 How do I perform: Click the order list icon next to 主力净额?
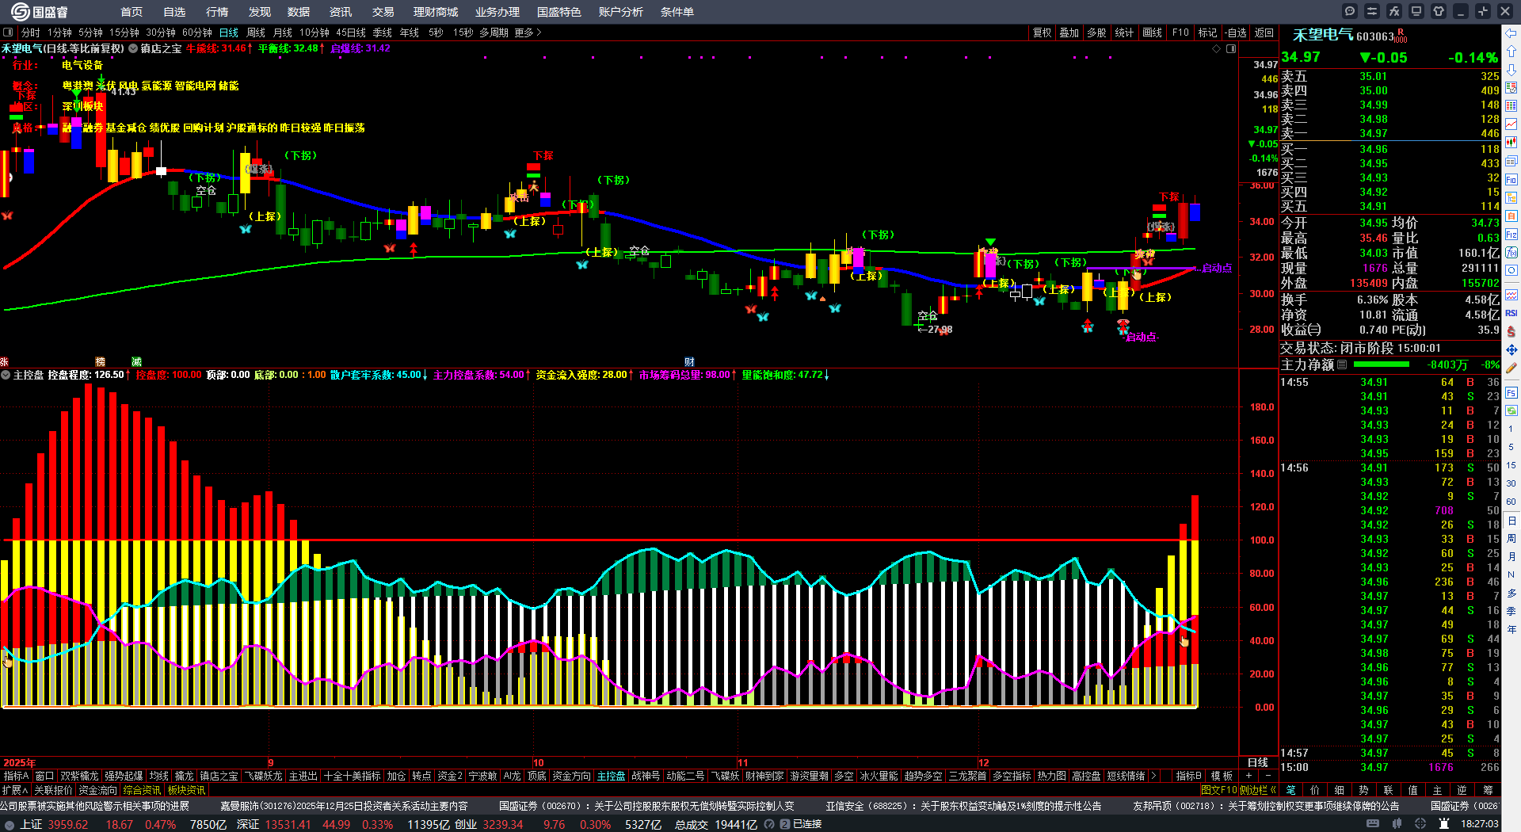click(x=1342, y=365)
